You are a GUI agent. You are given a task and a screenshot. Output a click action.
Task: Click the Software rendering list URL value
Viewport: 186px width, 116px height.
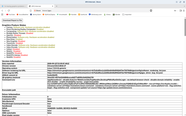tap(106, 71)
